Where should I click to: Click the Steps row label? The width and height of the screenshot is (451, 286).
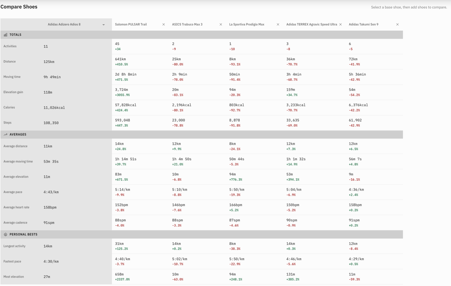click(7, 123)
